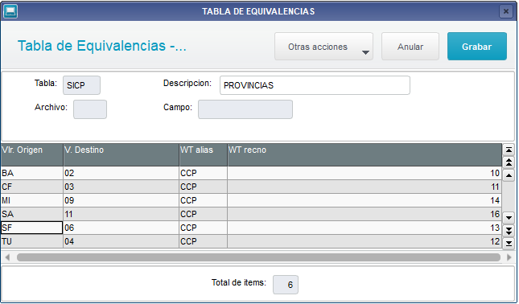Select the CF origin cell
519x304 pixels.
[x=31, y=187]
